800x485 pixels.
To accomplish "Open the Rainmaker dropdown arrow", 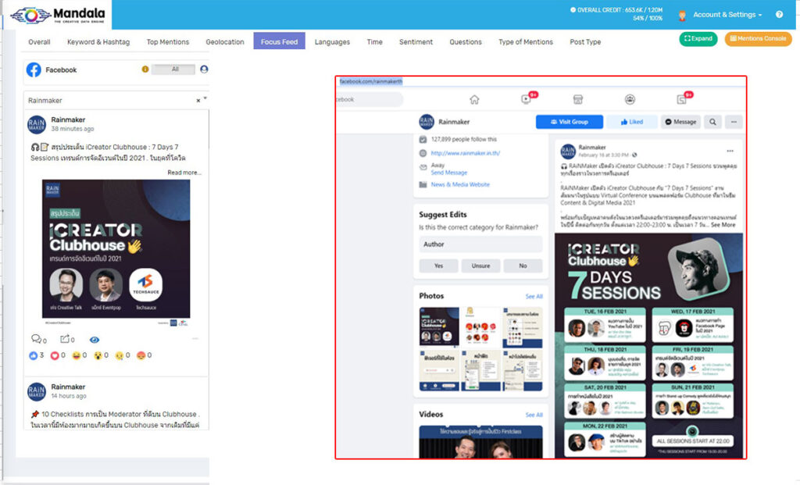I will [x=205, y=98].
